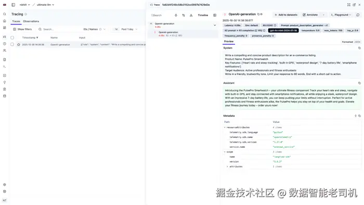This screenshot has width=364, height=205.
Task: Star the OpenAI-generation trace row
Action: pyautogui.click(x=19, y=44)
